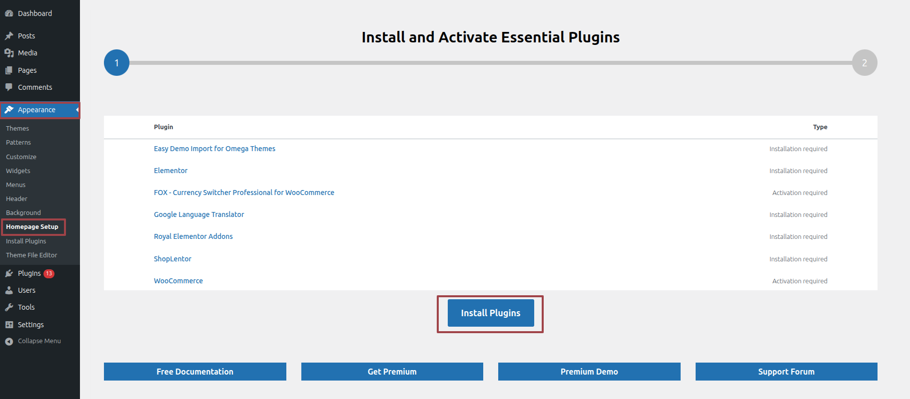Click the Tools wrench icon
This screenshot has height=399, width=910.
[9, 307]
